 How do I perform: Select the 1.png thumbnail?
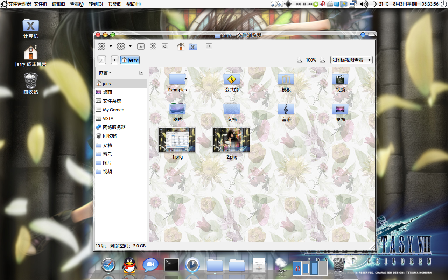tap(177, 140)
